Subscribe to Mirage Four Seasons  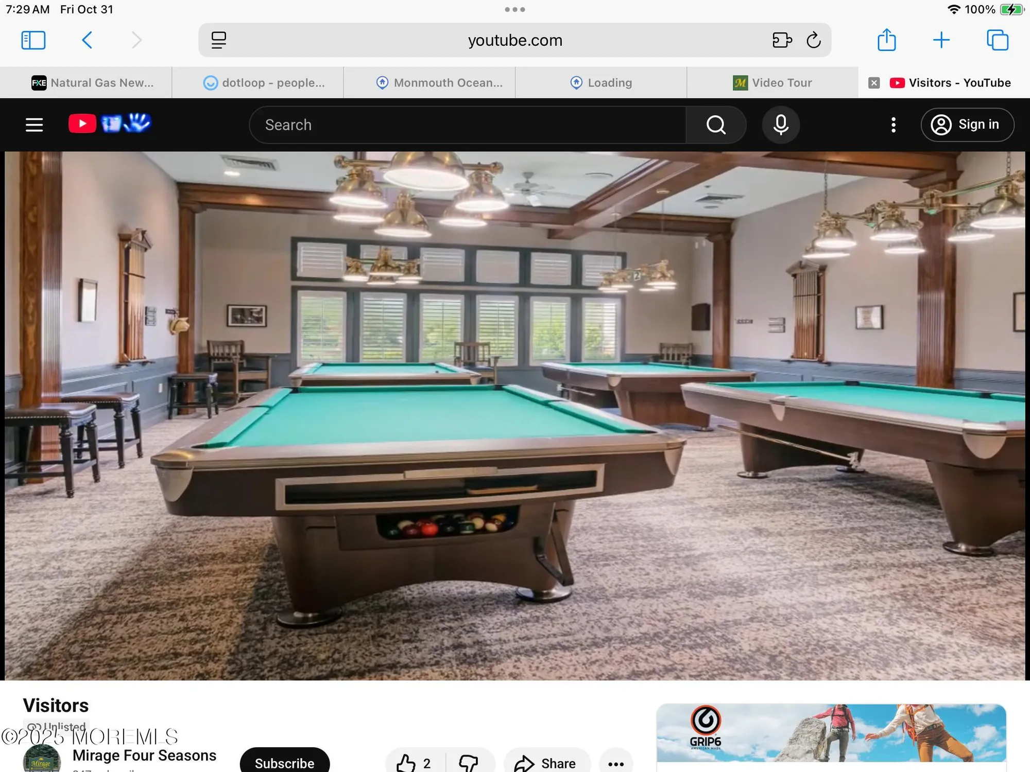click(284, 762)
